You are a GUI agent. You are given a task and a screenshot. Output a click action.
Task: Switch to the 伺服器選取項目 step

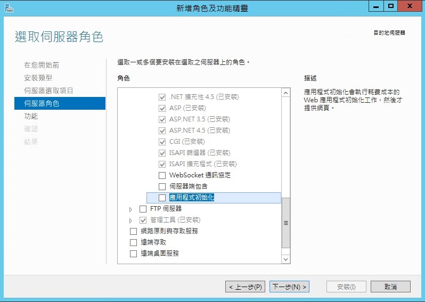(x=48, y=91)
